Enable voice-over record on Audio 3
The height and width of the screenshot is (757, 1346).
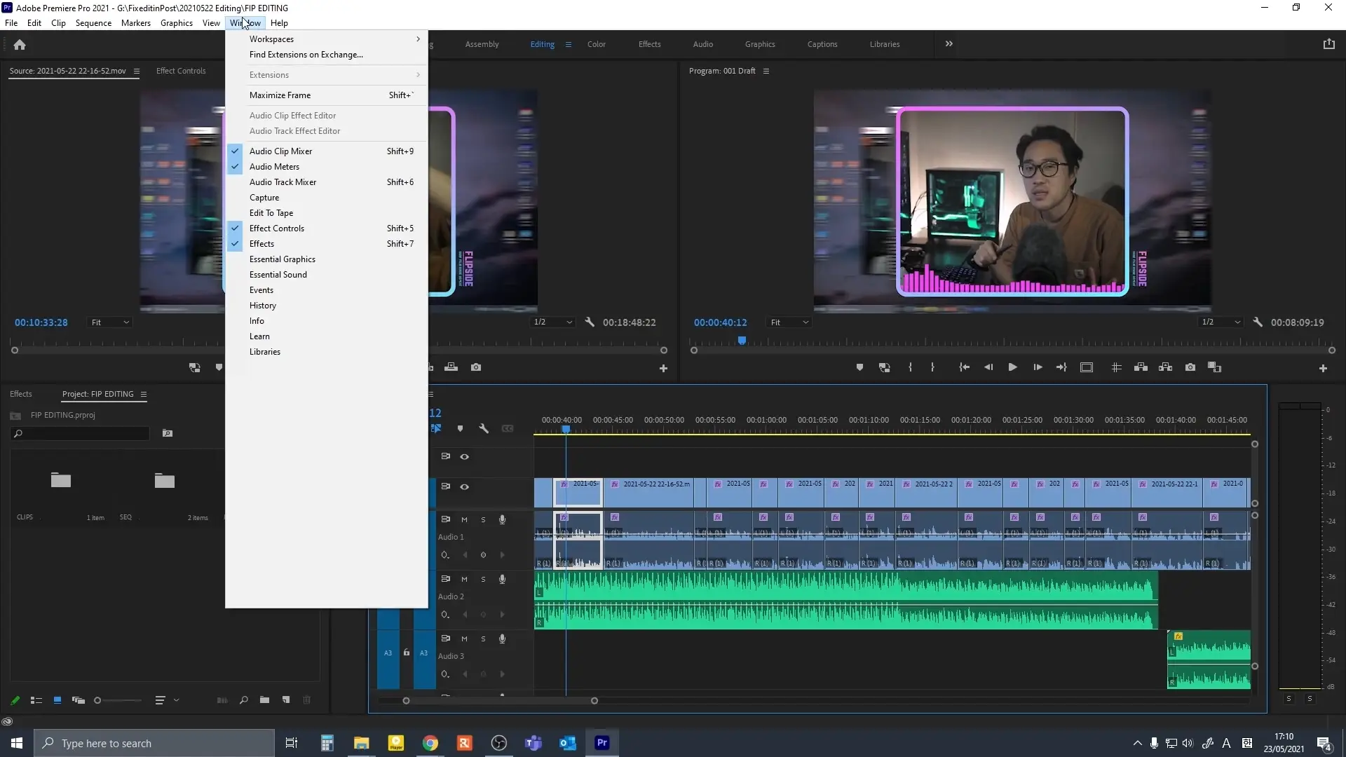tap(502, 639)
